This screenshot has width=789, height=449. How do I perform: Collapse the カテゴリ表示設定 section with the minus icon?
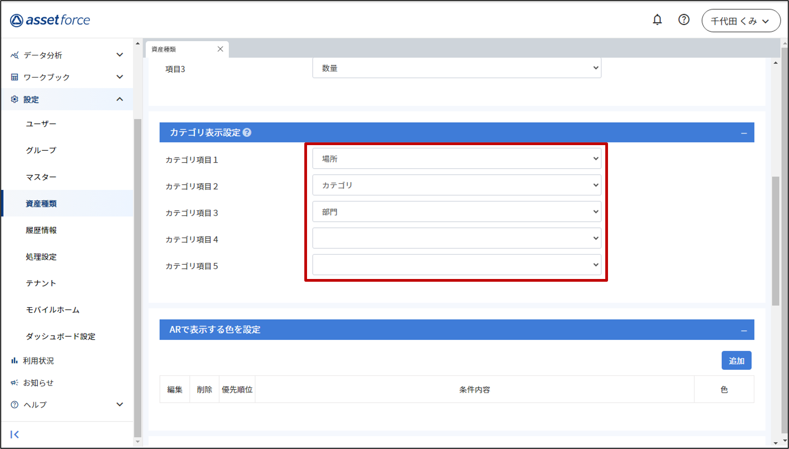[744, 133]
